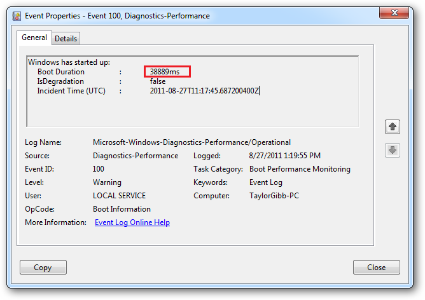The width and height of the screenshot is (425, 300).
Task: Click the Diagnostics-Performance source value
Action: 136,156
